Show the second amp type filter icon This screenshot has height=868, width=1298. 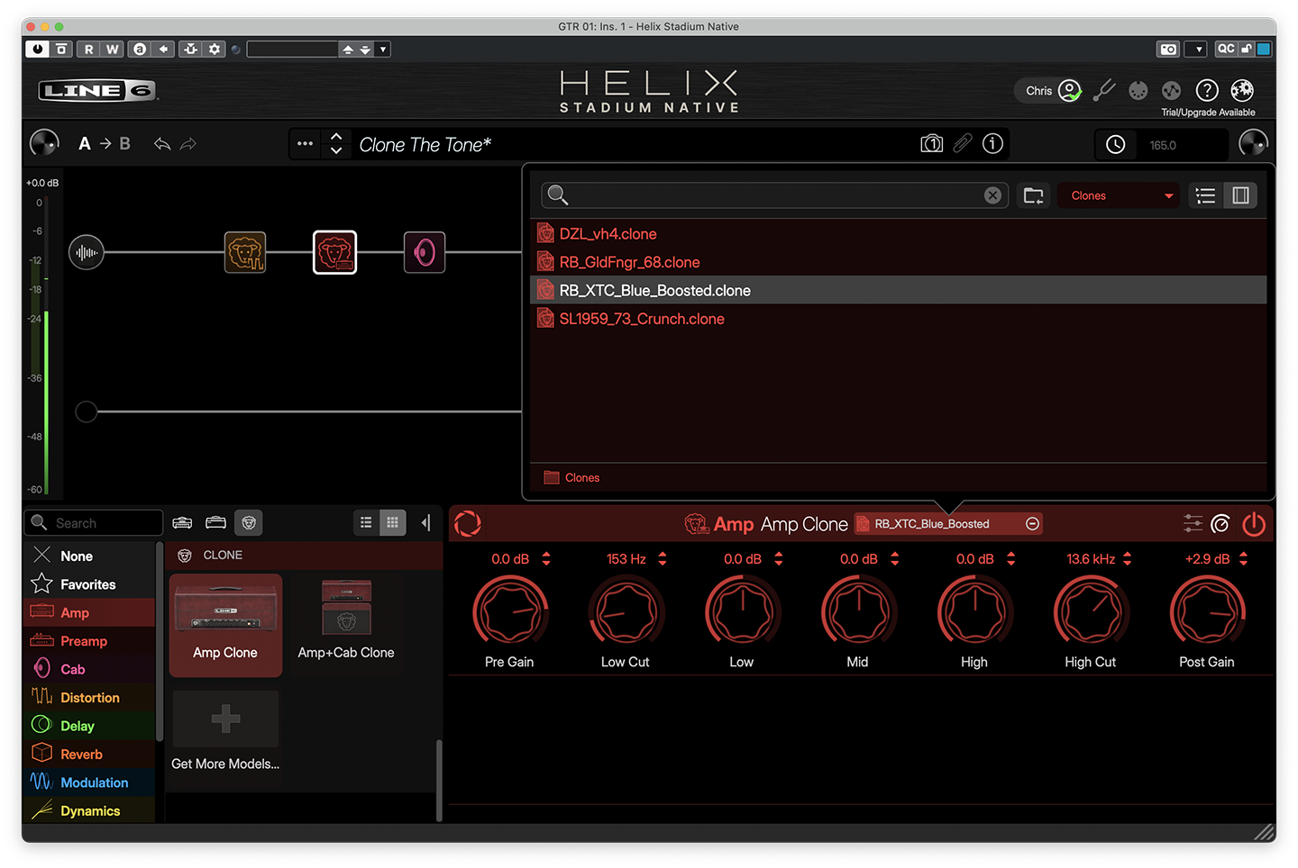tap(215, 523)
